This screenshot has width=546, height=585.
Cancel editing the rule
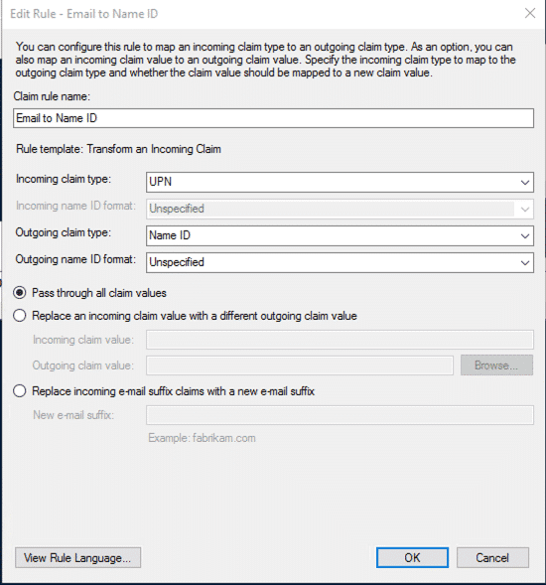click(492, 558)
